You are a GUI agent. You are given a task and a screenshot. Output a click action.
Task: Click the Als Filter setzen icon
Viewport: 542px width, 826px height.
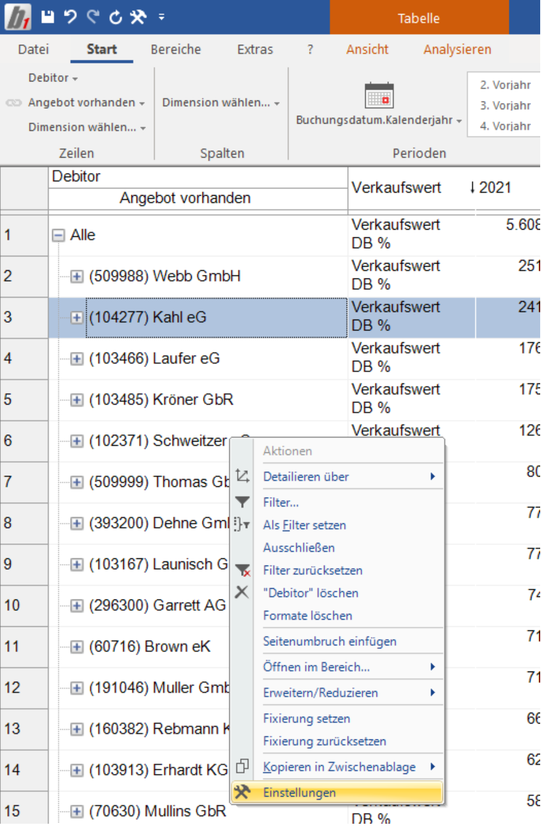pos(242,524)
